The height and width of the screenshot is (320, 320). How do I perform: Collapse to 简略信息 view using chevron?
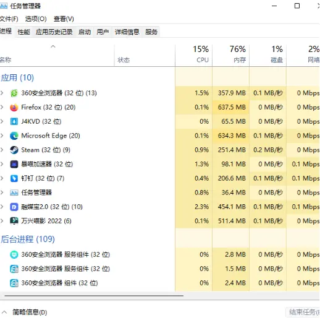[4, 312]
